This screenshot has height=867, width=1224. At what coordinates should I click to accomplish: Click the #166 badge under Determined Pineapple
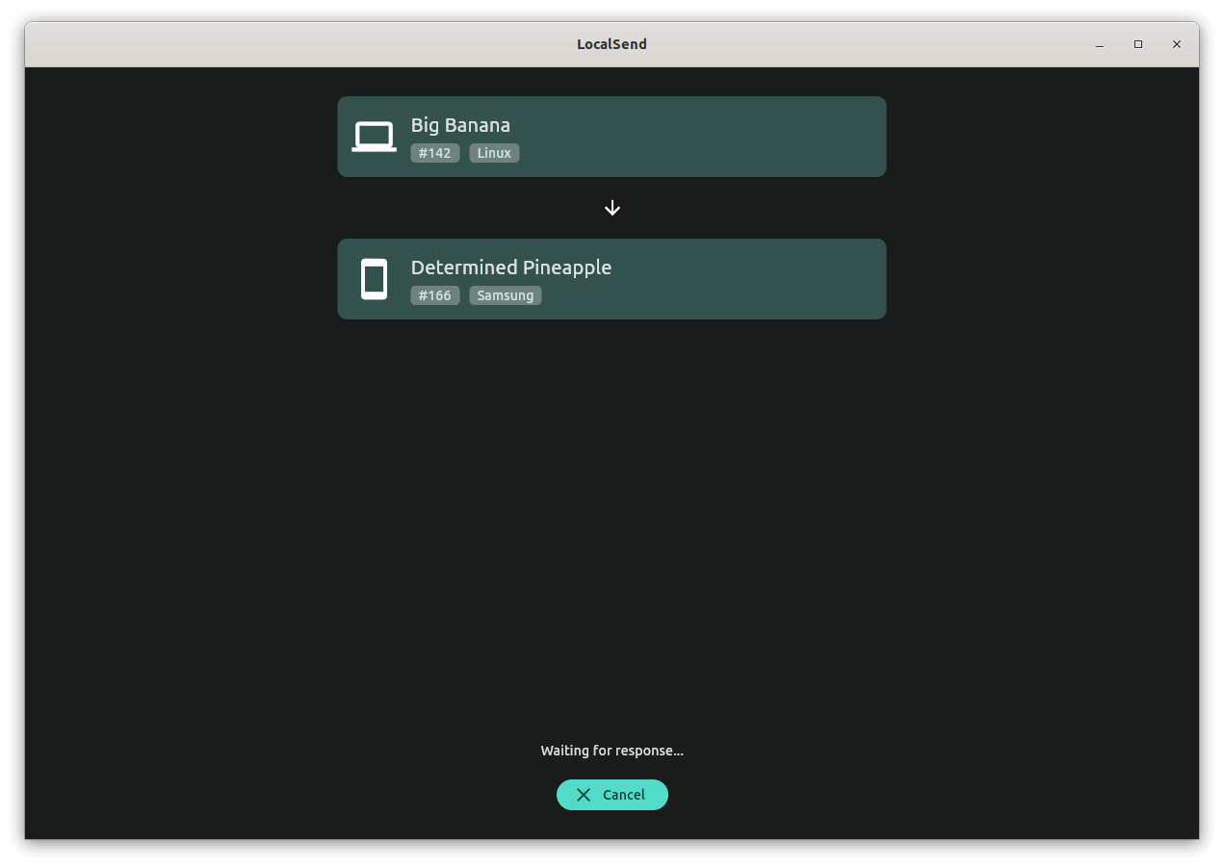point(434,295)
